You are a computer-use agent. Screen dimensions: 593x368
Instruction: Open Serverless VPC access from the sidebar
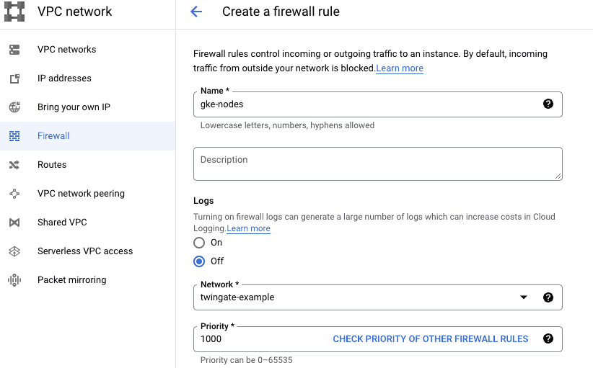(85, 251)
